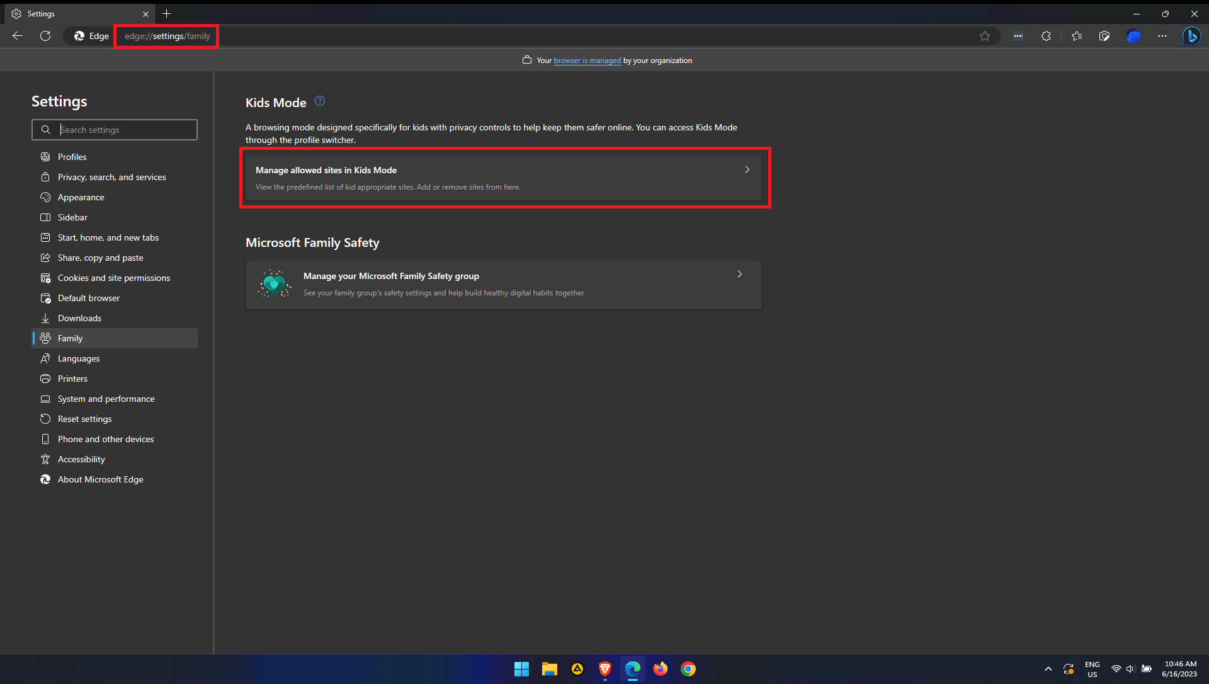Add this page to favorites star
Image resolution: width=1209 pixels, height=684 pixels.
pos(985,36)
